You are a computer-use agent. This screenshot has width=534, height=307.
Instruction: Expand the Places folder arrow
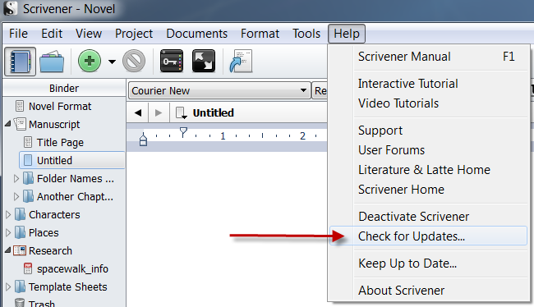tap(8, 232)
